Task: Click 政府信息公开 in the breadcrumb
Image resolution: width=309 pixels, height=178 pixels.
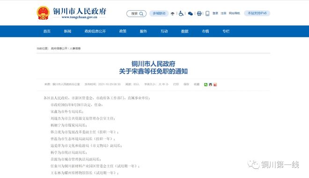Action: 59,49
